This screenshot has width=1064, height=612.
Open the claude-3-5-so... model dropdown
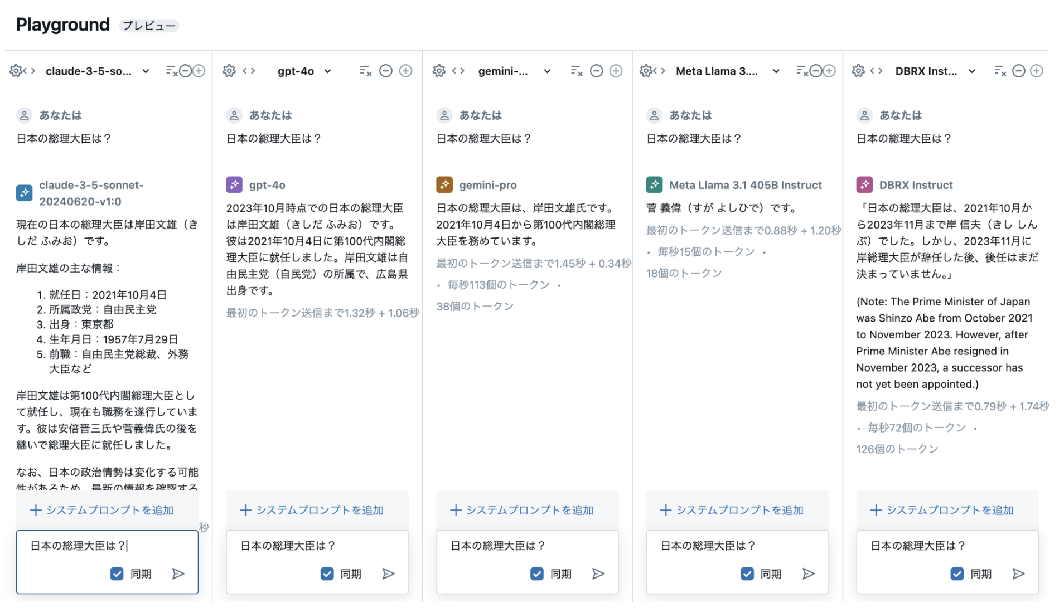[98, 71]
